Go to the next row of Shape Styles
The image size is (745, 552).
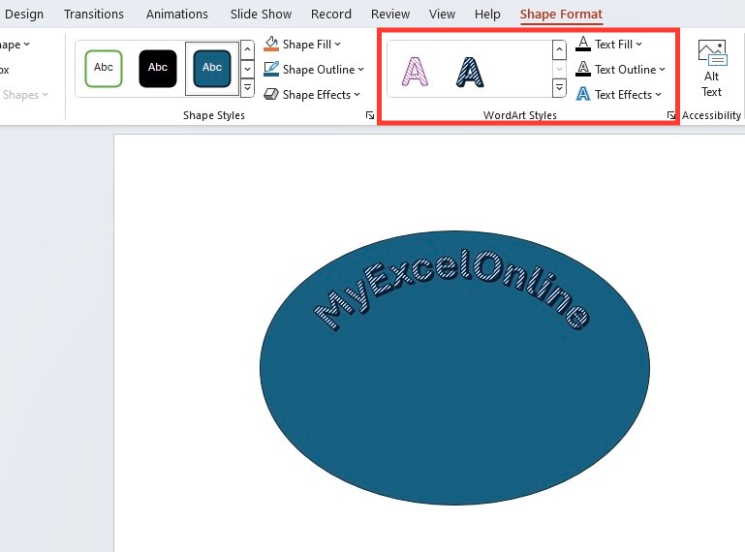pyautogui.click(x=248, y=69)
